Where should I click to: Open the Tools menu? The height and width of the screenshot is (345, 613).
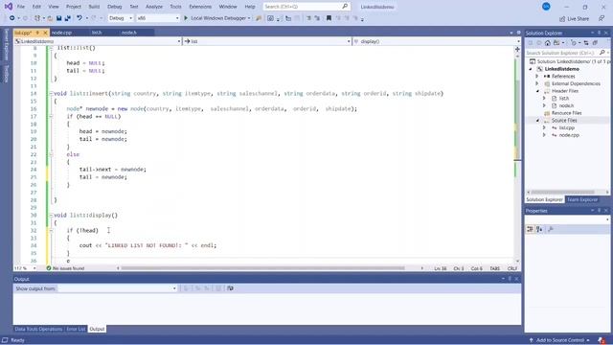(175, 7)
